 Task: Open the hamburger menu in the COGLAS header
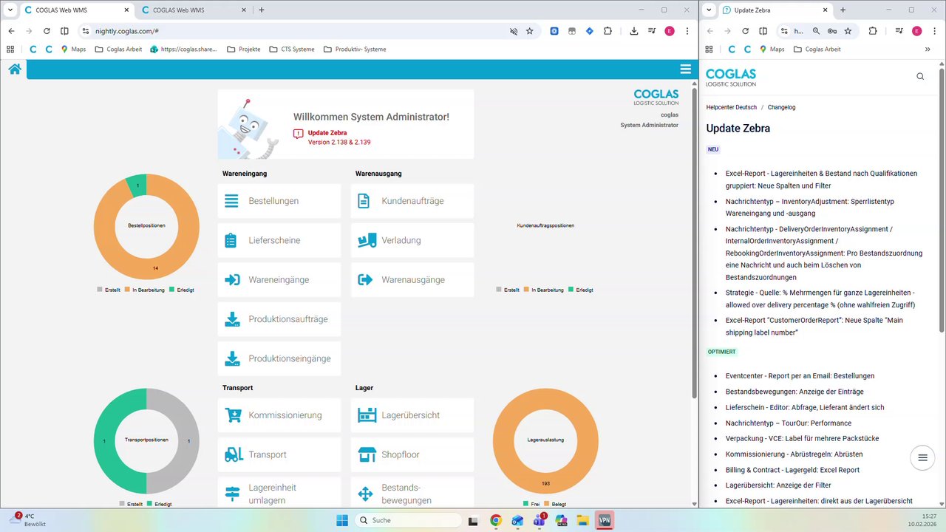(x=685, y=69)
